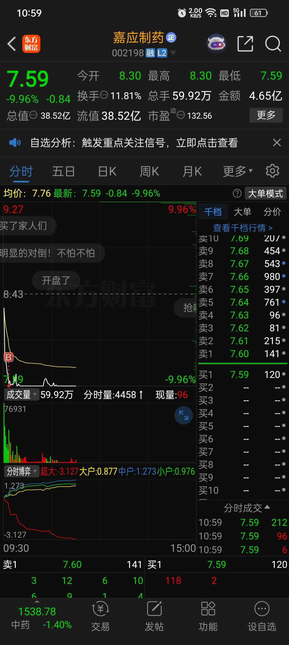The image size is (289, 645).
Task: Tap the dot beside 卖5 761
Action: [x=284, y=302]
